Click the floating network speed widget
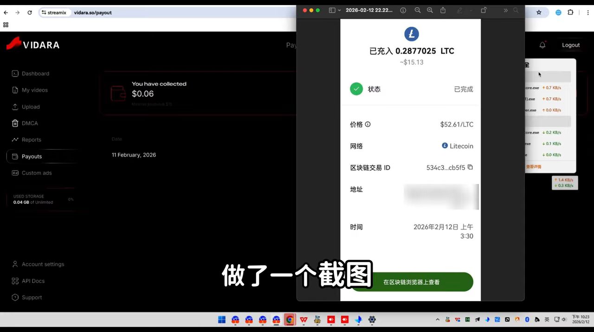The height and width of the screenshot is (332, 594). [565, 183]
